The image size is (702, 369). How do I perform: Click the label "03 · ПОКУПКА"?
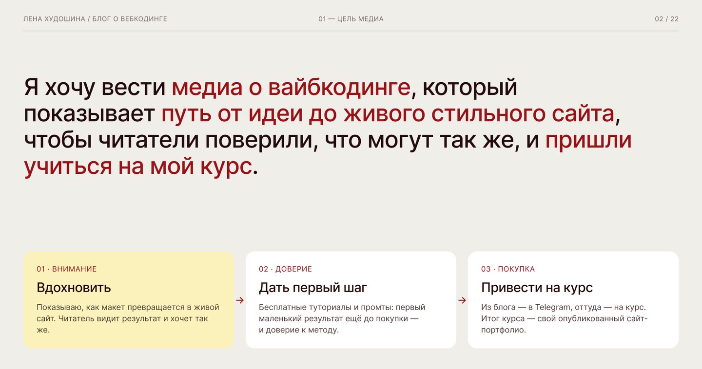click(508, 269)
